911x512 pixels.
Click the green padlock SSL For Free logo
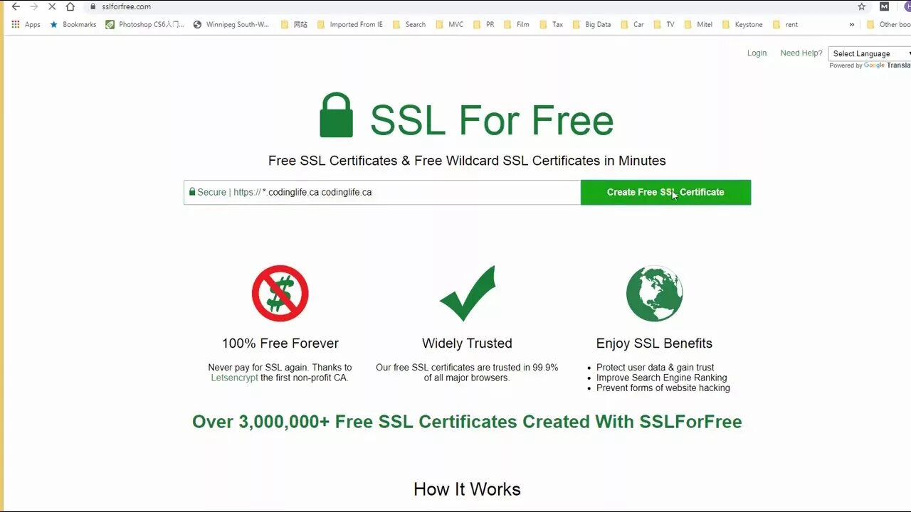coord(337,115)
